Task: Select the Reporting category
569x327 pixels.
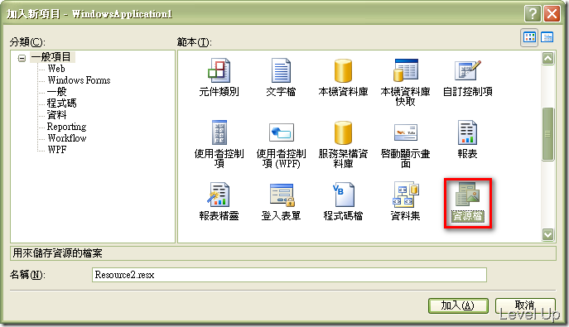Action: tap(67, 127)
